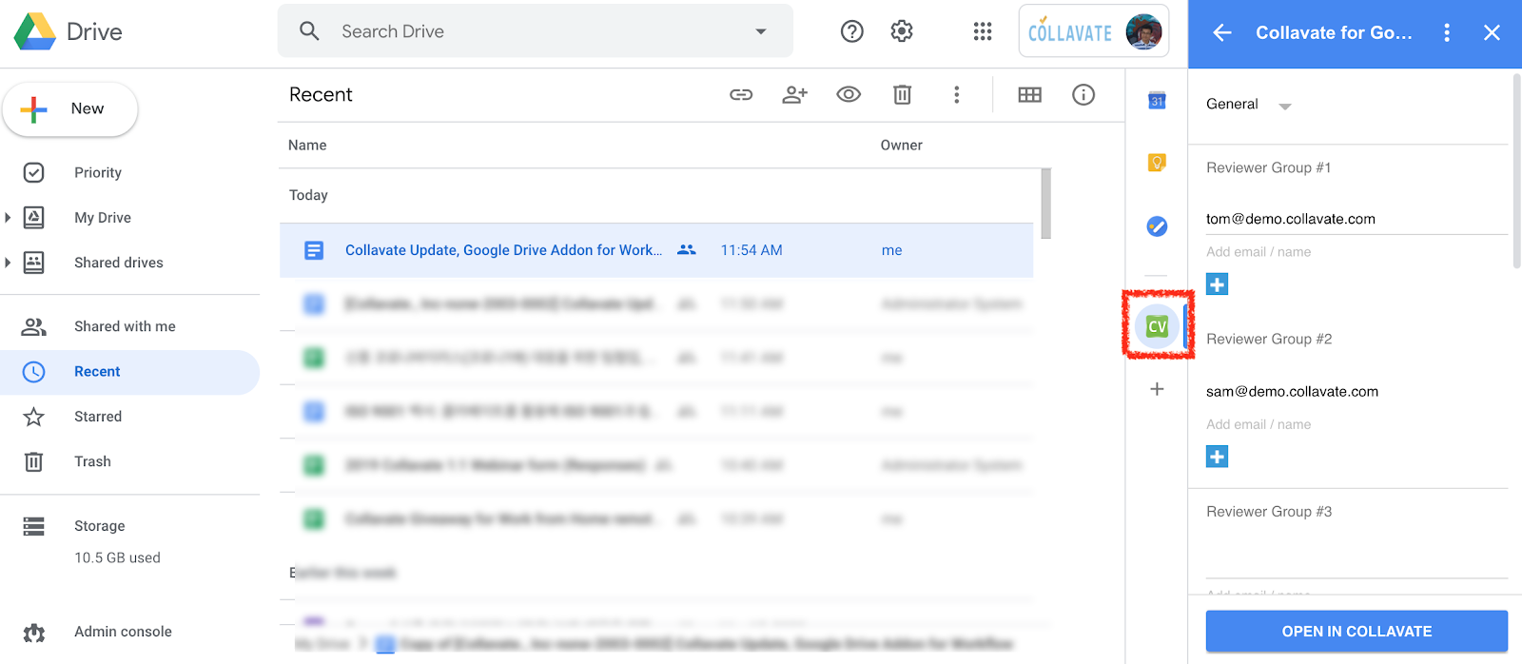This screenshot has width=1522, height=664.
Task: Open Google Calendar side panel icon
Action: [1157, 100]
